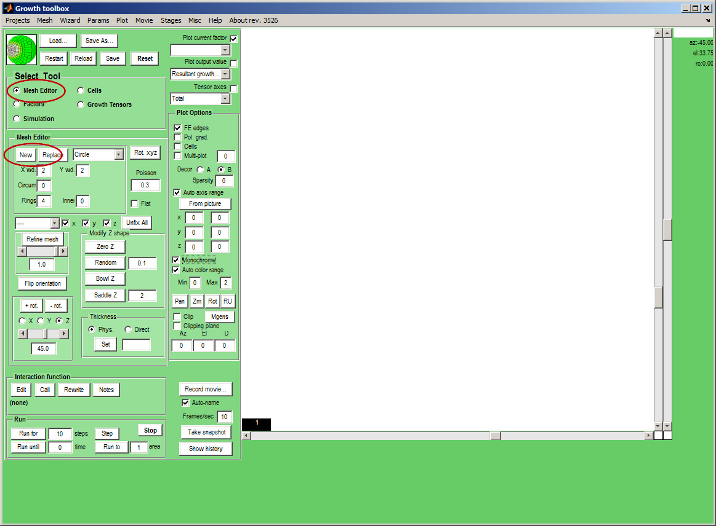Click the Rot rotate view button
Image resolution: width=716 pixels, height=526 pixels.
[x=212, y=301]
